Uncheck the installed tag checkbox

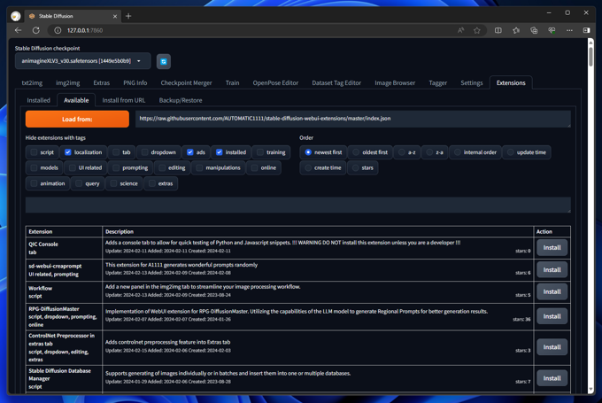[220, 152]
